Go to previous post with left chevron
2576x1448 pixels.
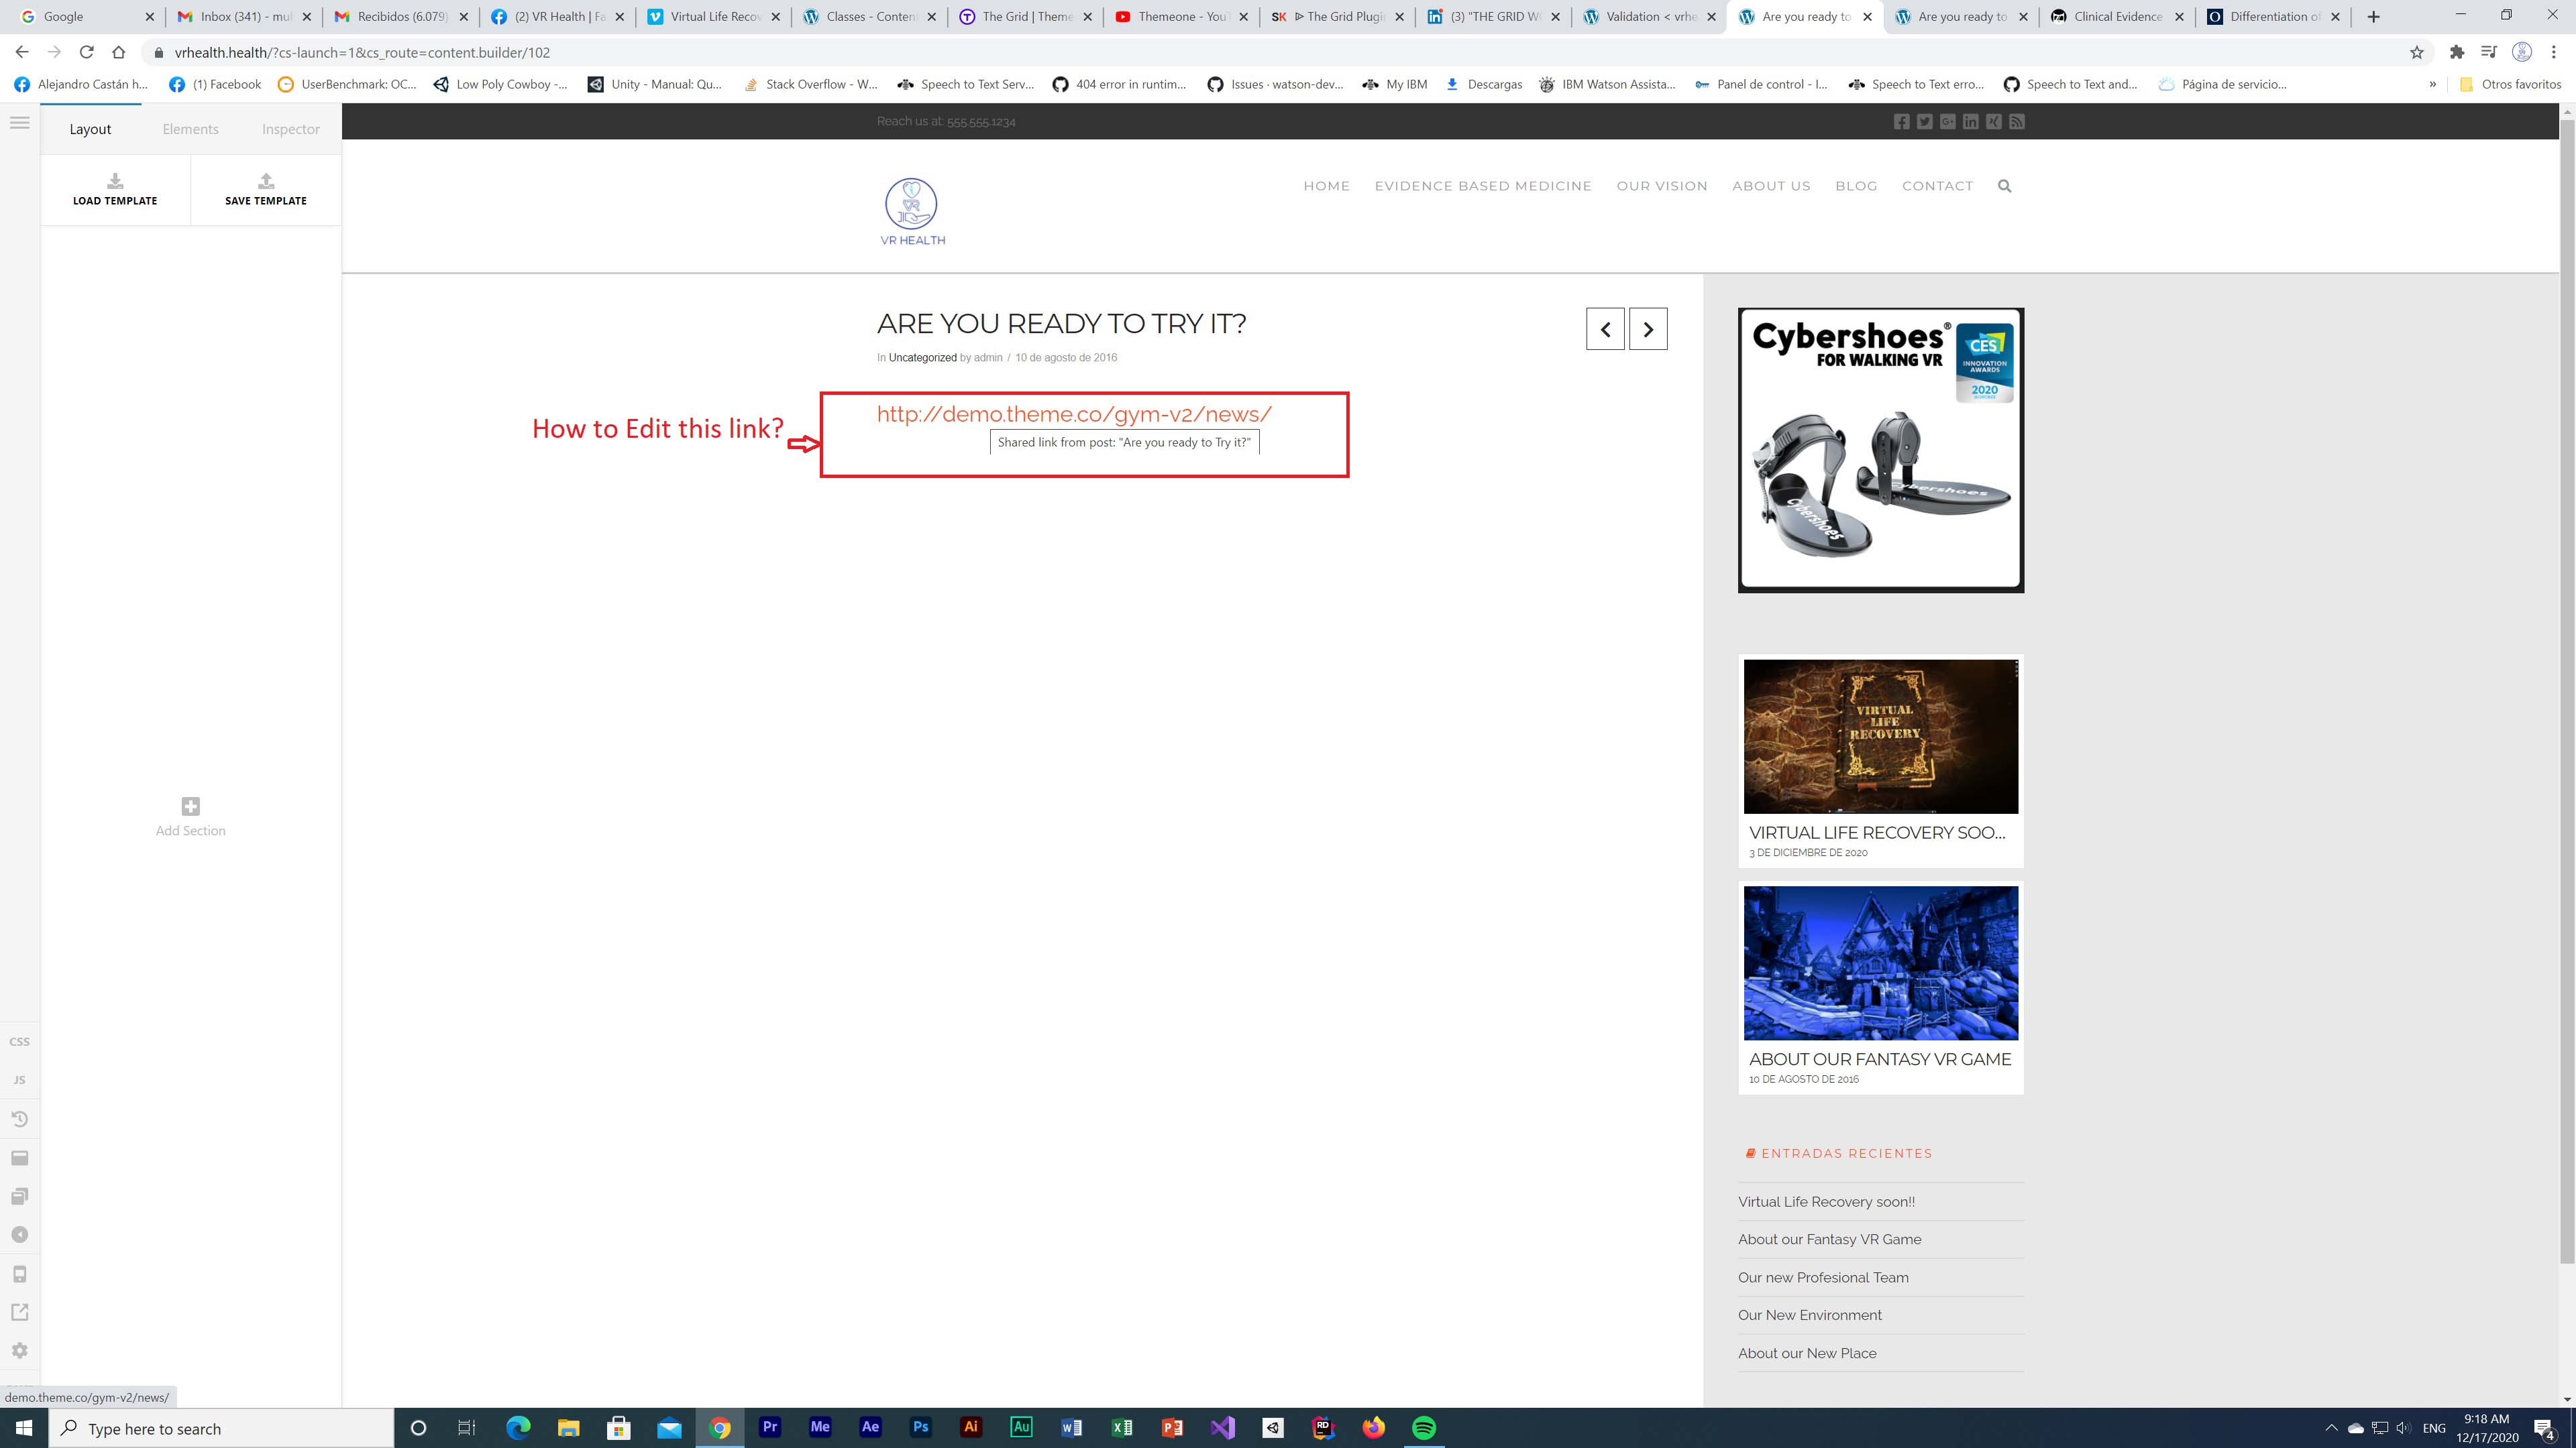point(1605,328)
